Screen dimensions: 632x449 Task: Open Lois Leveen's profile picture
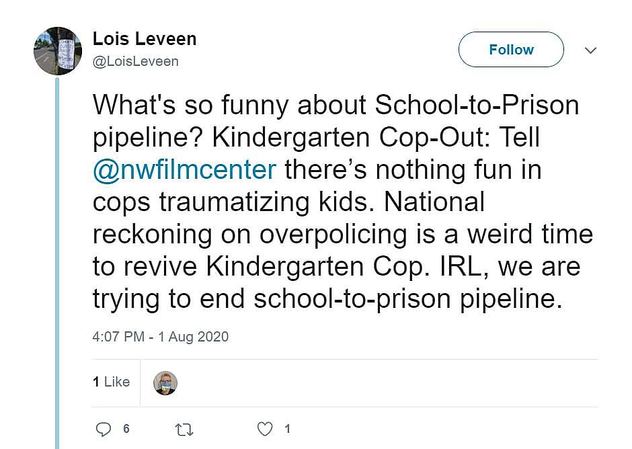(58, 50)
